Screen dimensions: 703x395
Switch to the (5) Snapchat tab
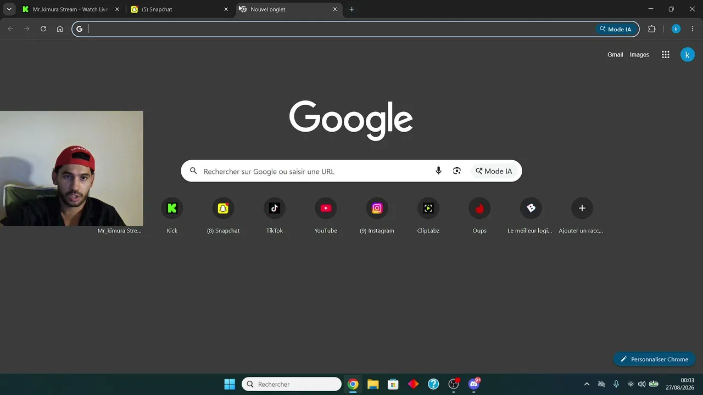point(180,9)
